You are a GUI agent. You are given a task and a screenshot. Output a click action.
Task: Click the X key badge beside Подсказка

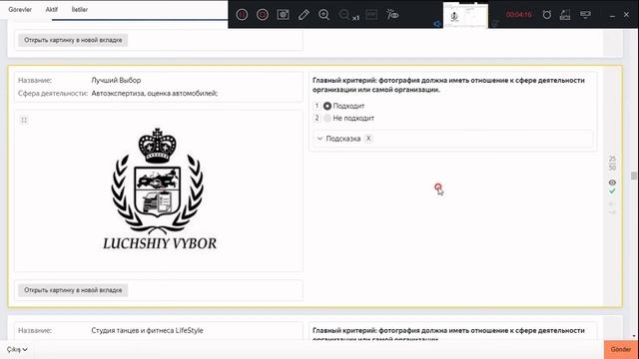tap(368, 138)
